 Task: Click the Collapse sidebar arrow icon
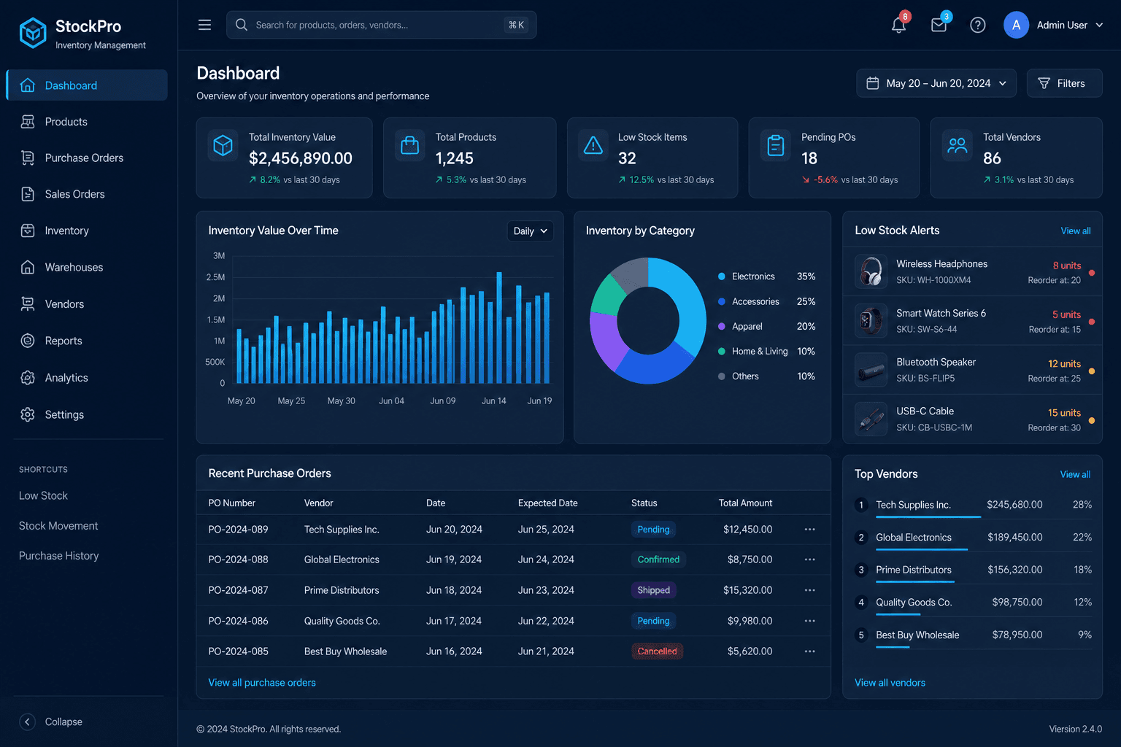coord(27,721)
